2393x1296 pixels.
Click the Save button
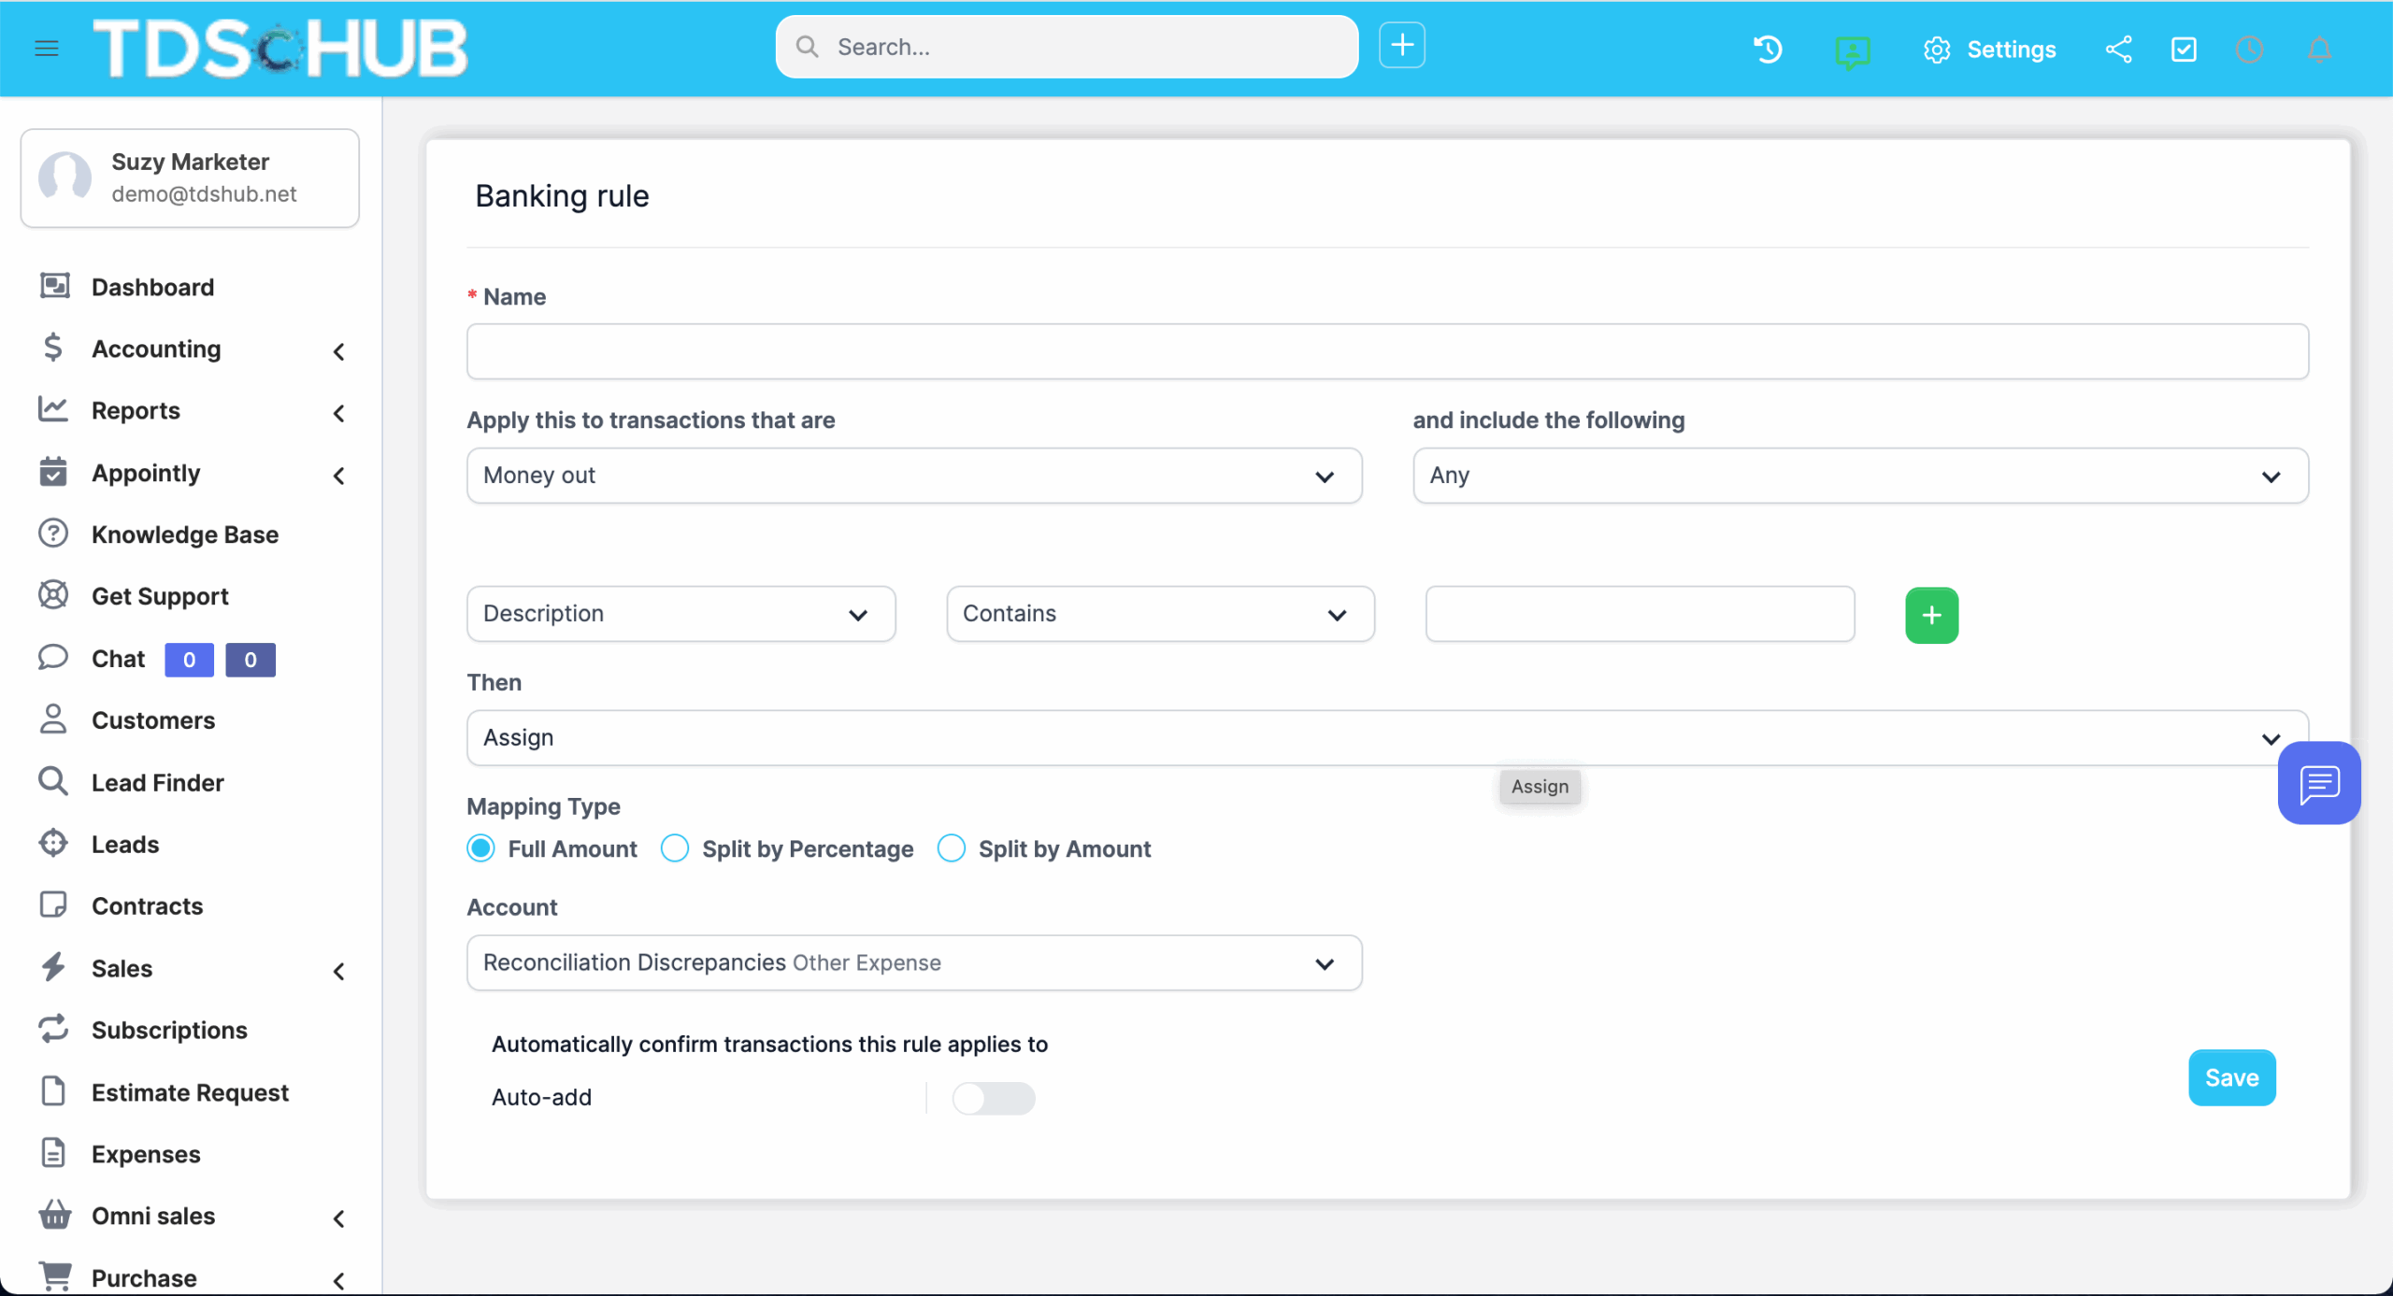[x=2231, y=1077]
